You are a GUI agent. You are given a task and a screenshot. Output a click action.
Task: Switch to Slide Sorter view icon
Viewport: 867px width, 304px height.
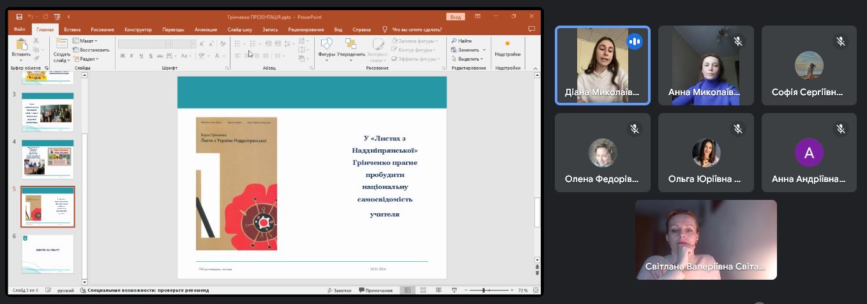coord(421,291)
